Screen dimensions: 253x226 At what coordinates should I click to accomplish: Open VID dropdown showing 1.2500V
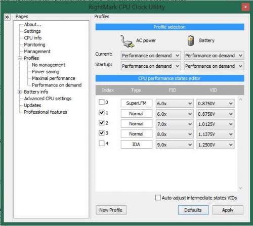click(216, 145)
